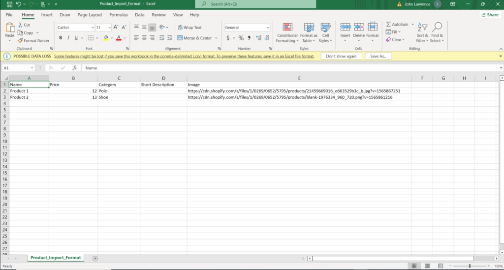Open the Format as Table gallery
The image size is (504, 270).
pos(309,32)
